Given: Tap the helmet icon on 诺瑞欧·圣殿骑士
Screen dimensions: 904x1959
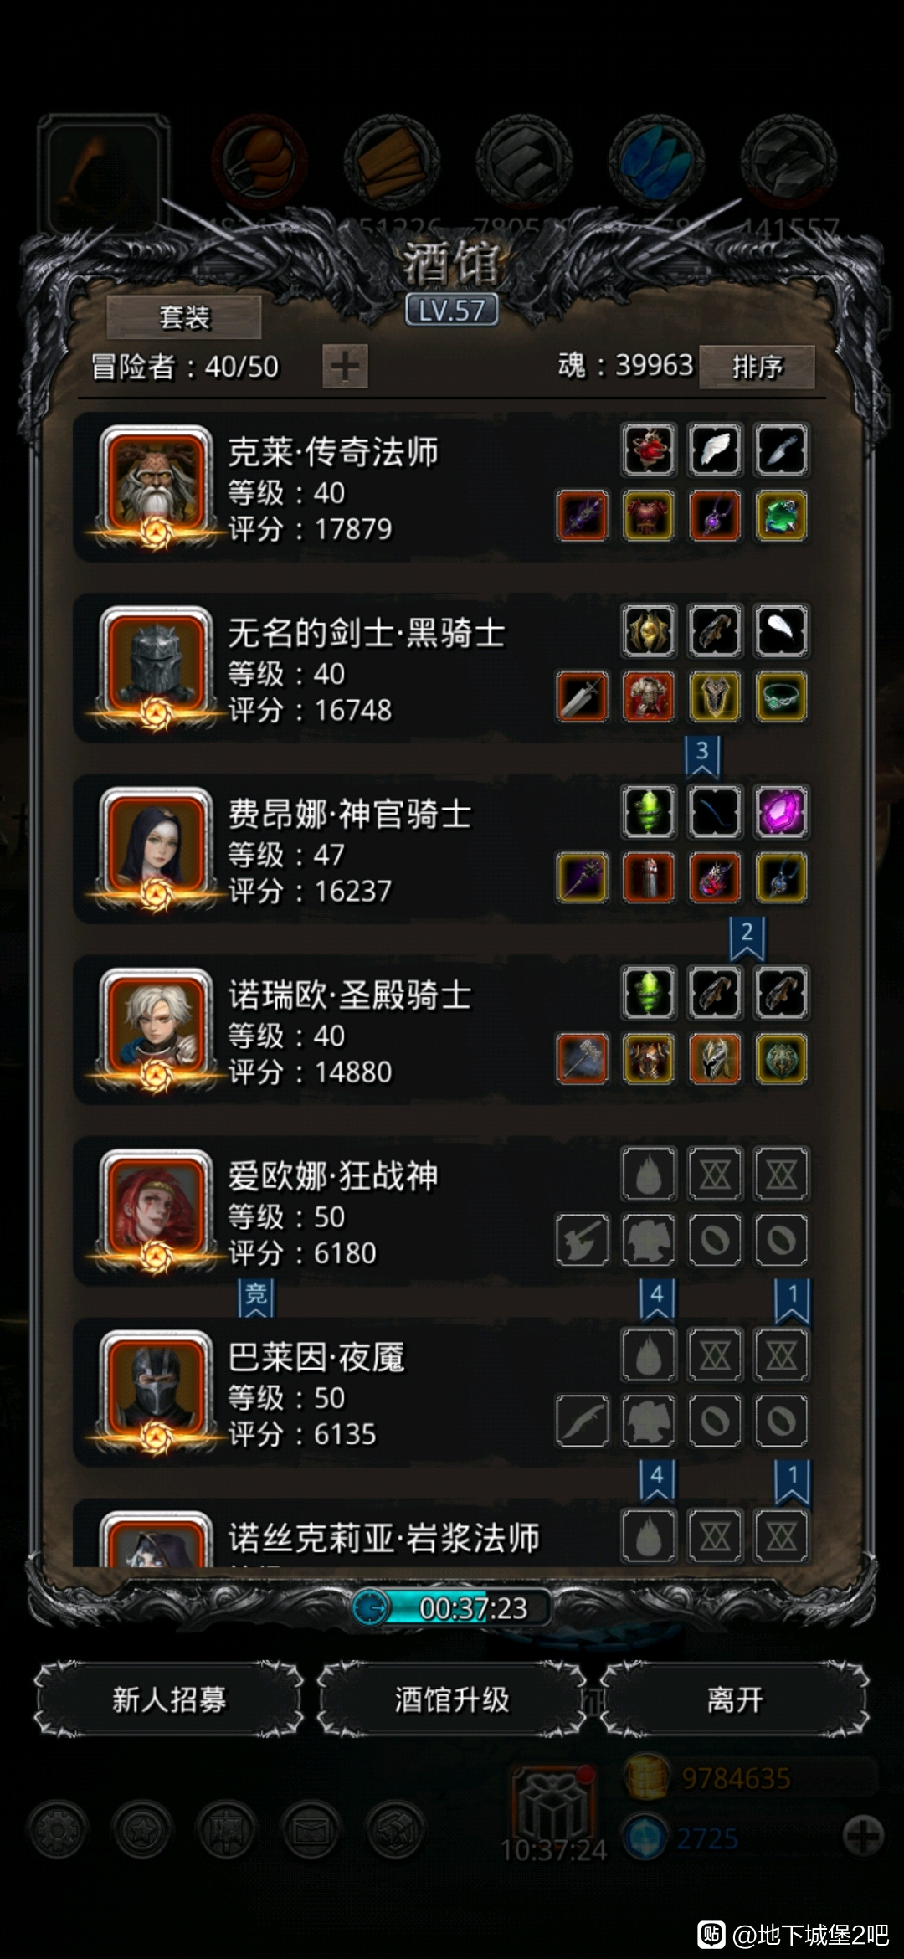Looking at the screenshot, I should tap(715, 1057).
